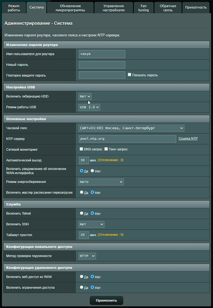The height and width of the screenshot is (308, 213).
Task: Select Нет for Включить Telnet
Action: 92,213
